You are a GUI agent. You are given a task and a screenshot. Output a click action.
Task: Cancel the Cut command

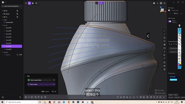[45, 92]
